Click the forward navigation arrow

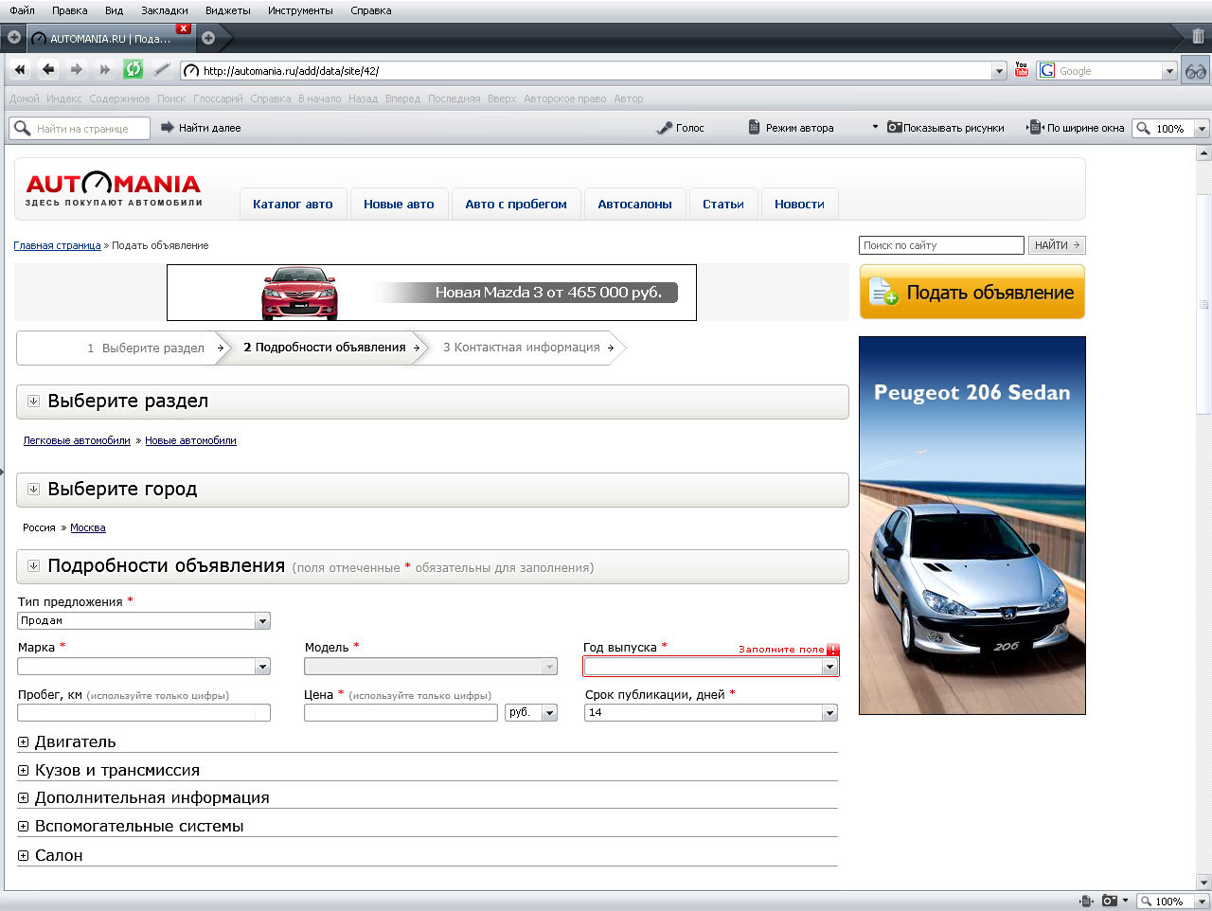75,69
